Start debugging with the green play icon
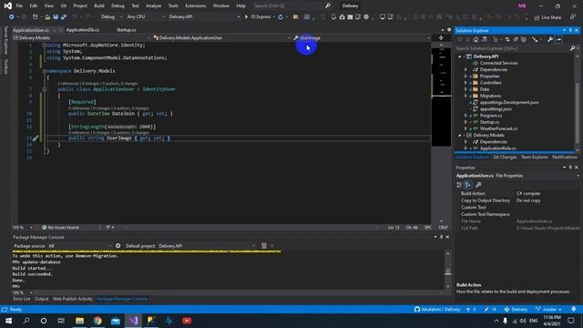 pos(246,16)
